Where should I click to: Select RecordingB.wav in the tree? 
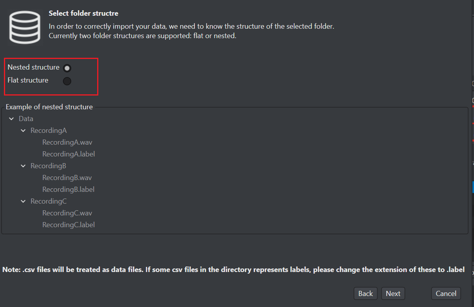[67, 178]
